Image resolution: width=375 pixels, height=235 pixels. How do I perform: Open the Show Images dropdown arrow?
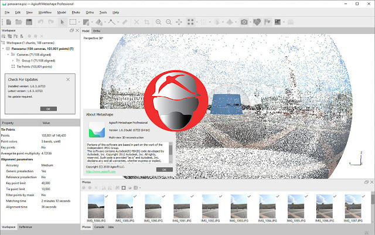point(284,22)
